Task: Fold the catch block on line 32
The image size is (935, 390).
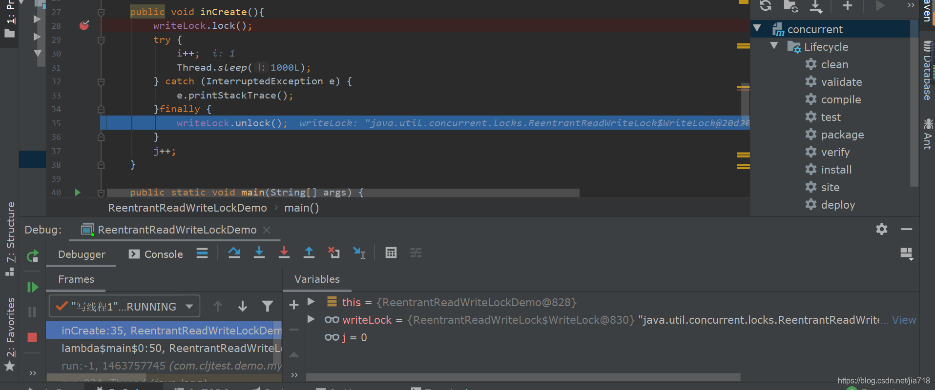Action: (x=101, y=81)
